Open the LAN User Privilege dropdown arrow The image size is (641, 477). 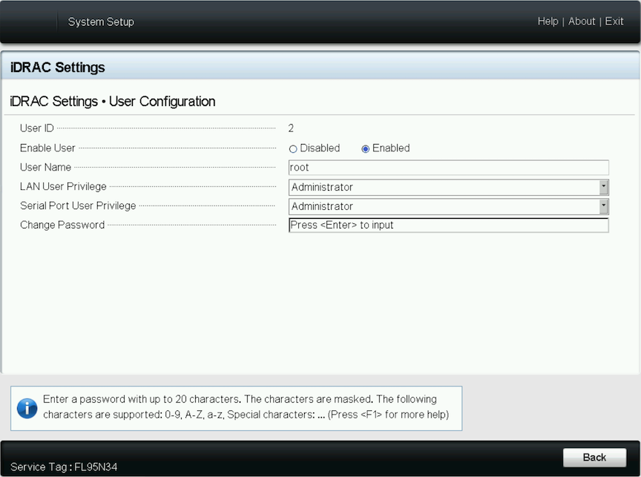(x=603, y=187)
